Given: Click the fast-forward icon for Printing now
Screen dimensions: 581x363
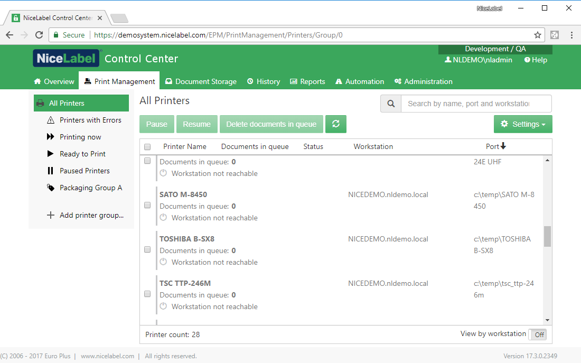Looking at the screenshot, I should tap(50, 137).
